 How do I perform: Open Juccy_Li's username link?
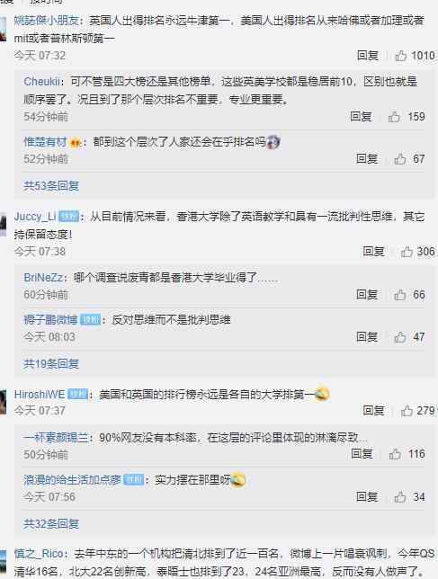pos(35,217)
